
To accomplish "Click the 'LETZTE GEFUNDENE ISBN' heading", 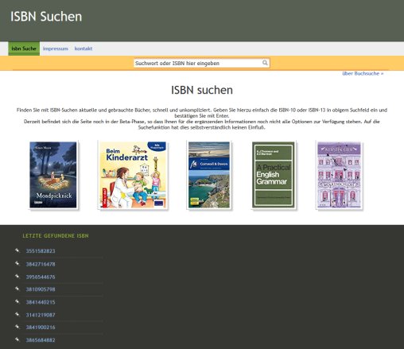I will (56, 235).
